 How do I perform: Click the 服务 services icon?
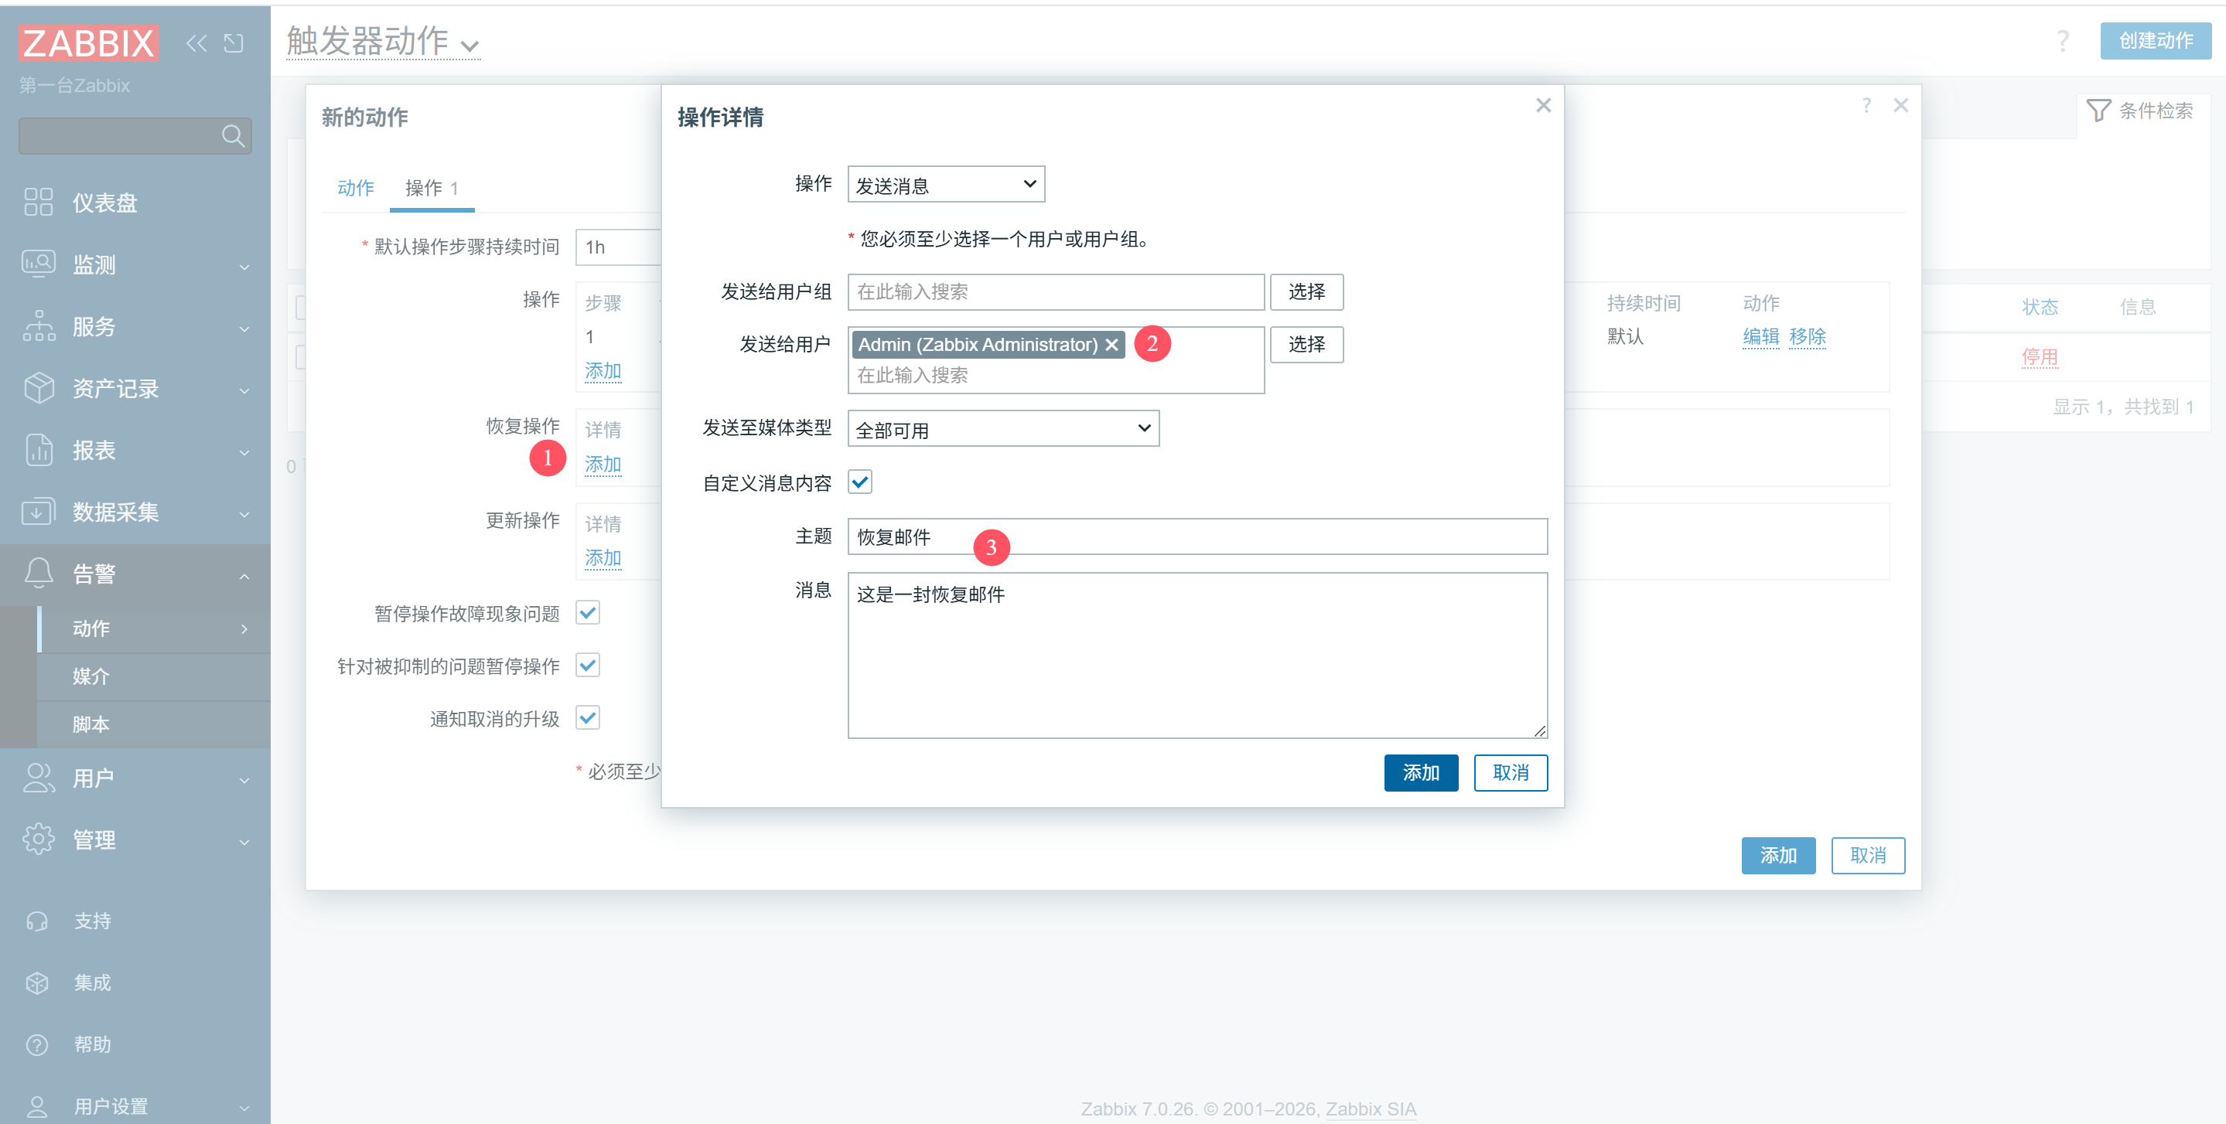(39, 325)
